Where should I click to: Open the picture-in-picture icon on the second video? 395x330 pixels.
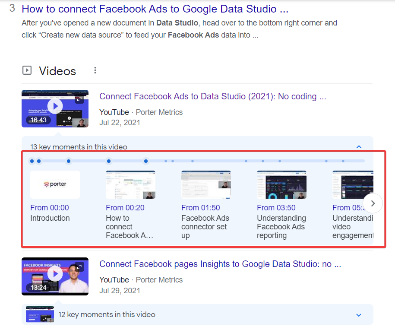[79, 267]
